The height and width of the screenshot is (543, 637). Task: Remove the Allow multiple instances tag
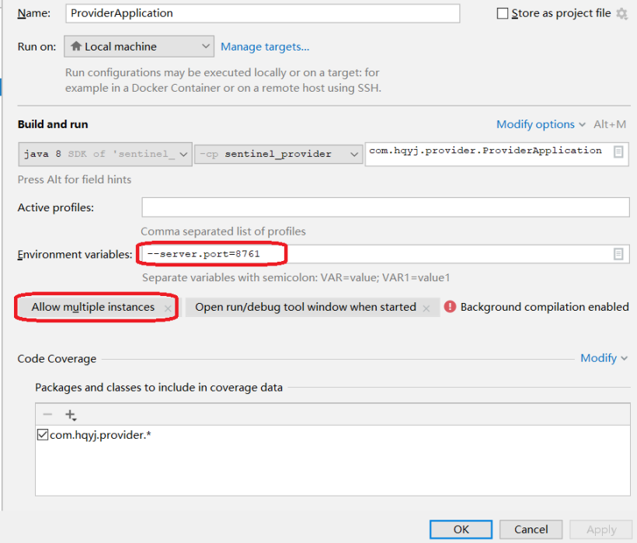[167, 308]
